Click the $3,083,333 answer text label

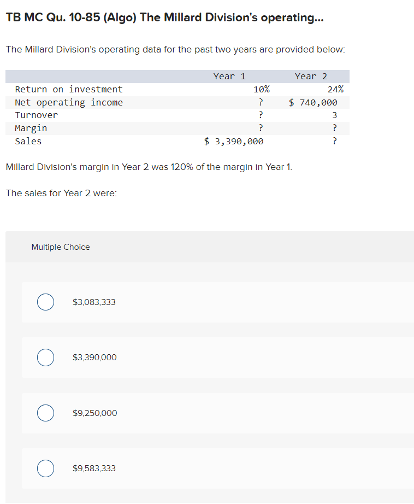pyautogui.click(x=94, y=302)
